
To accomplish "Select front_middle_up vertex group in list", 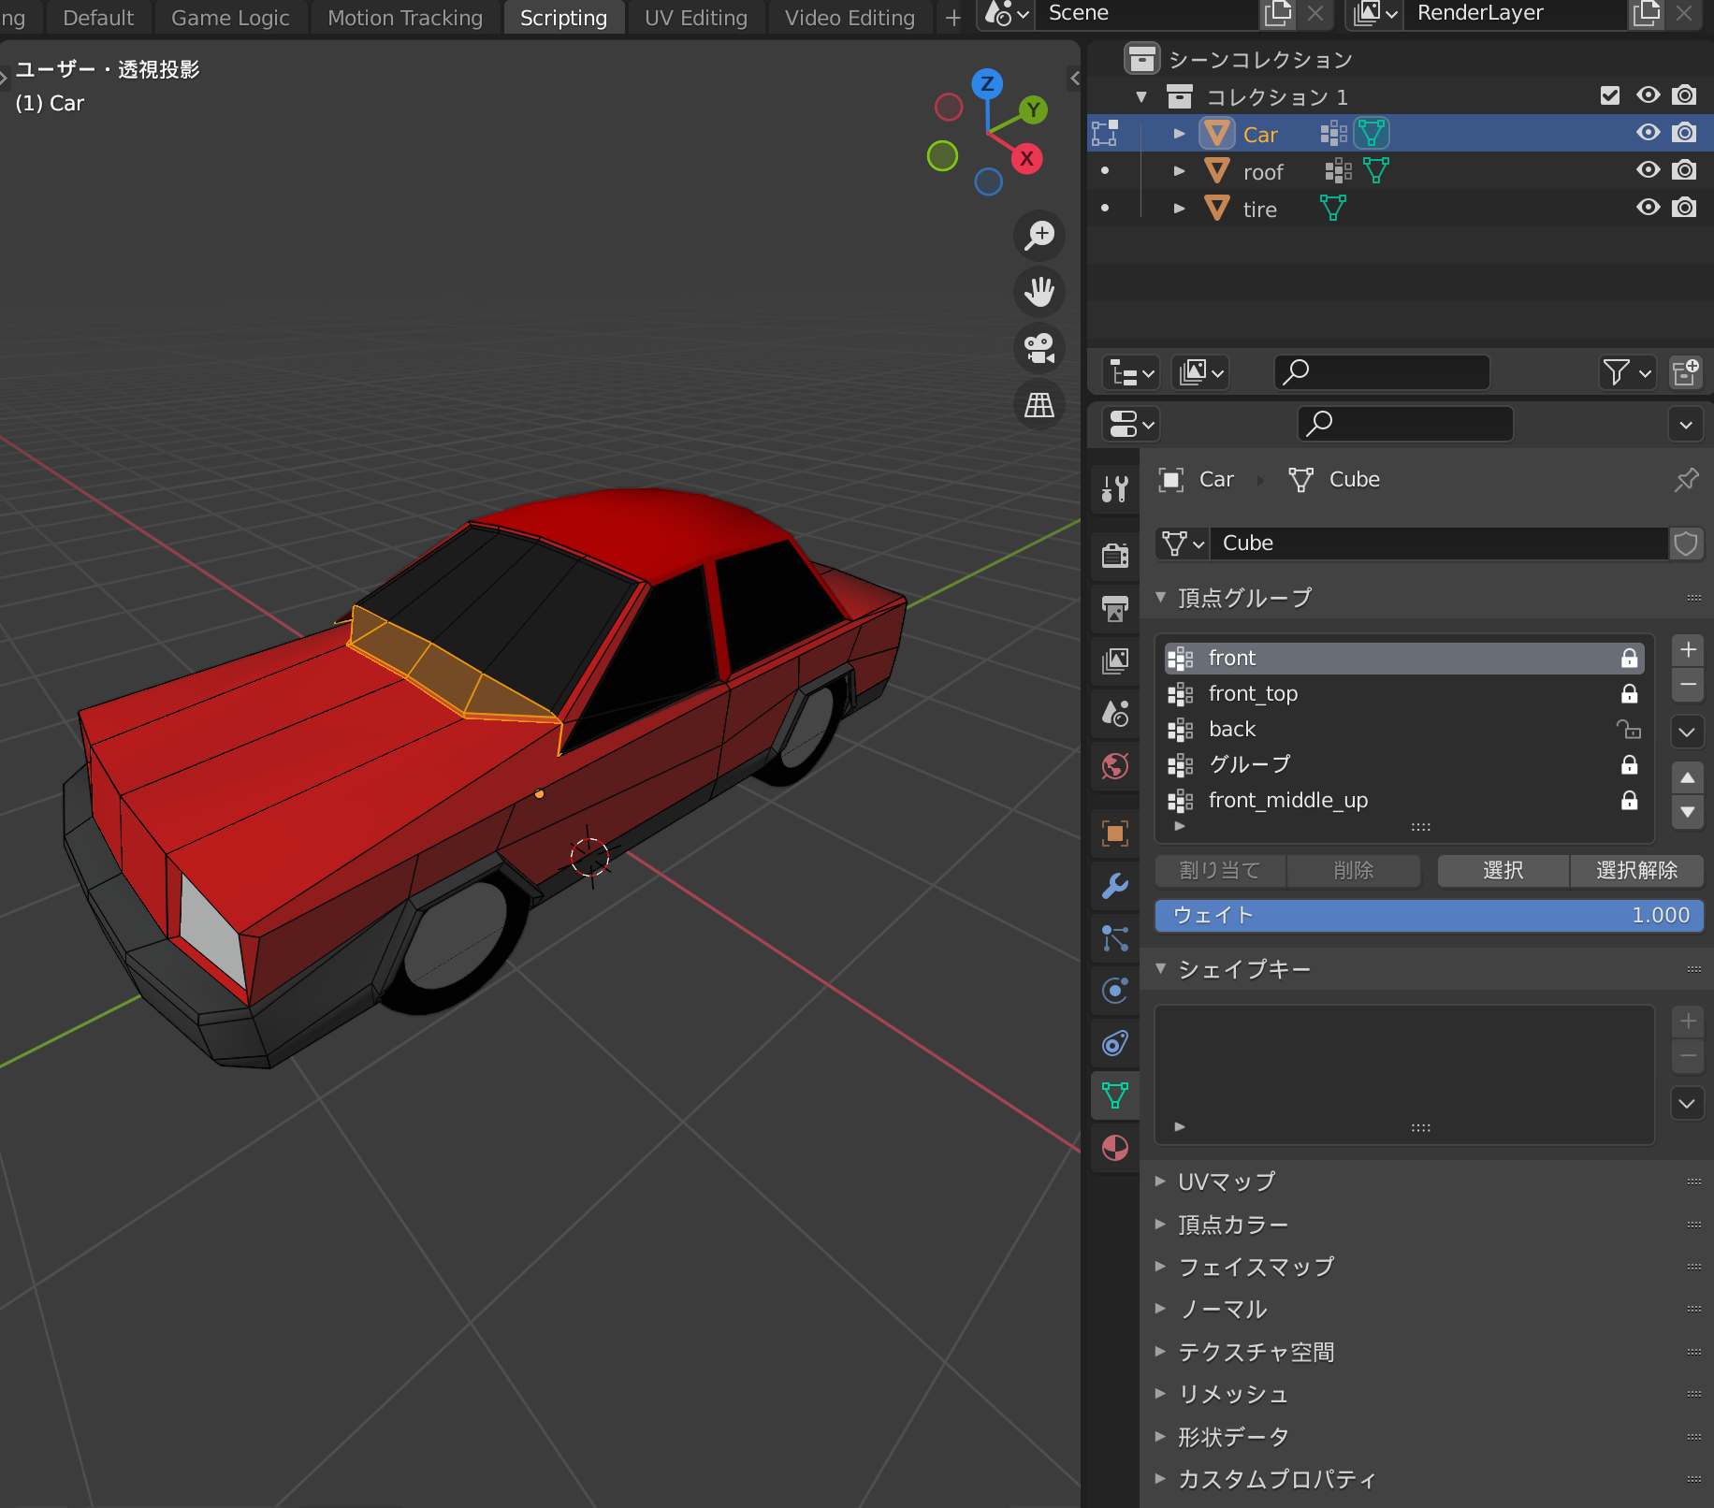I will click(x=1287, y=800).
